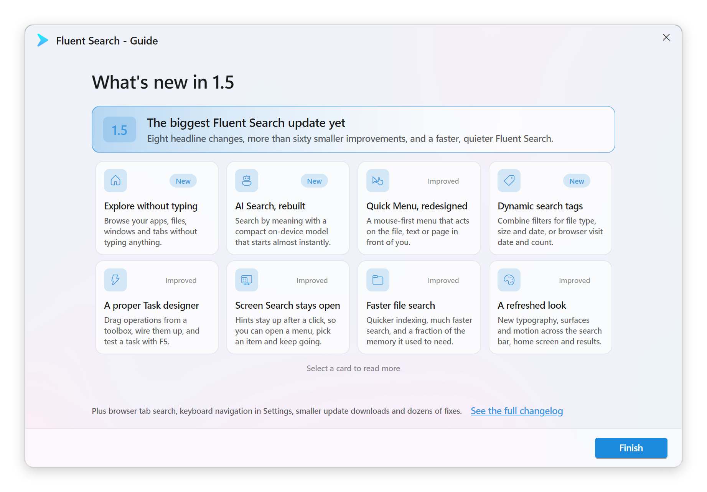Click 'Combine filters for file type' description
Viewport: 707px width, 492px height.
[x=550, y=232]
